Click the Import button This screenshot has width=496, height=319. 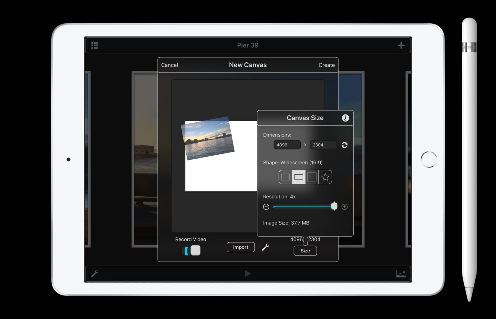[x=241, y=247]
